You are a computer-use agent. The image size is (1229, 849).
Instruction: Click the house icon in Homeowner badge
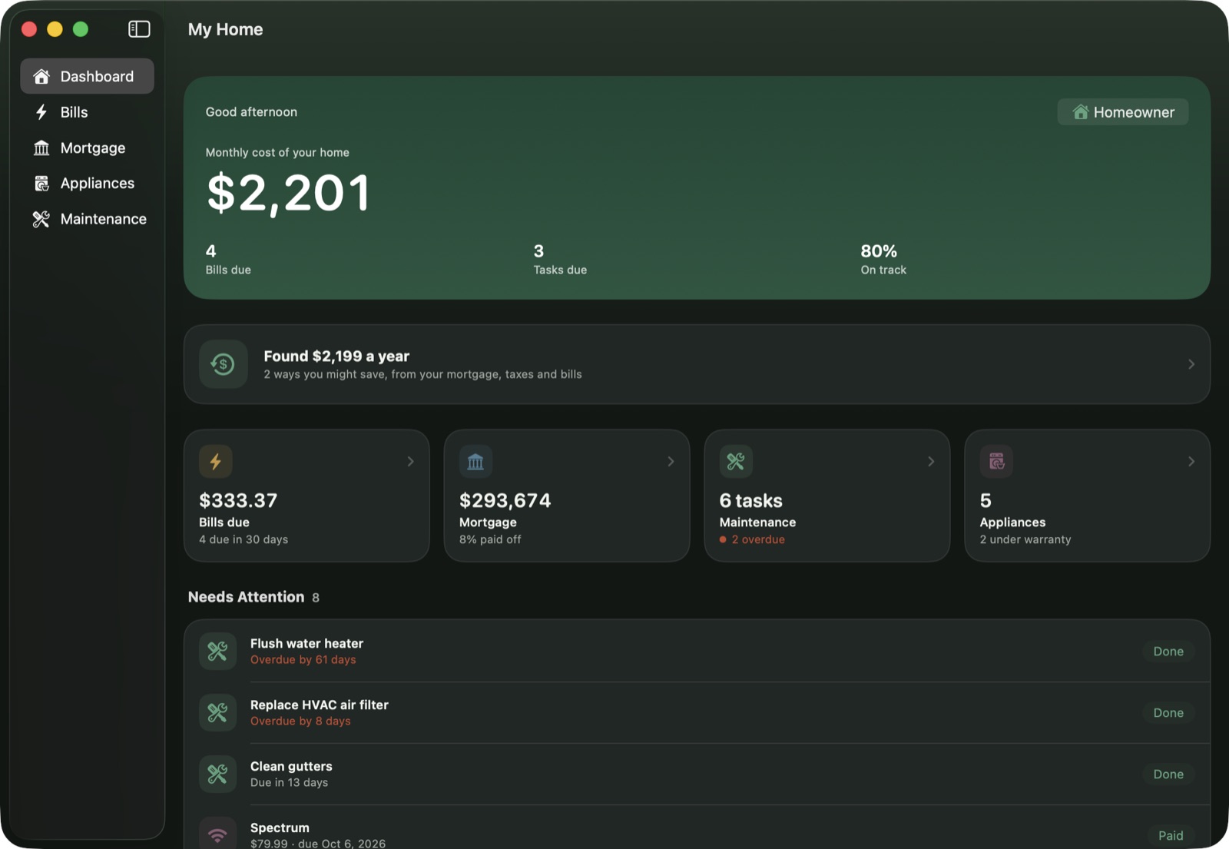click(1080, 112)
